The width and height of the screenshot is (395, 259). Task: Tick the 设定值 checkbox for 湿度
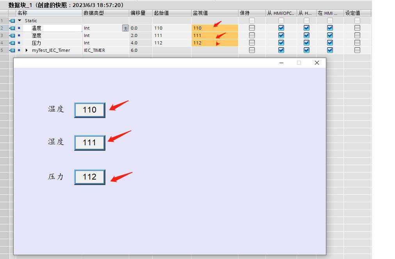pyautogui.click(x=357, y=35)
